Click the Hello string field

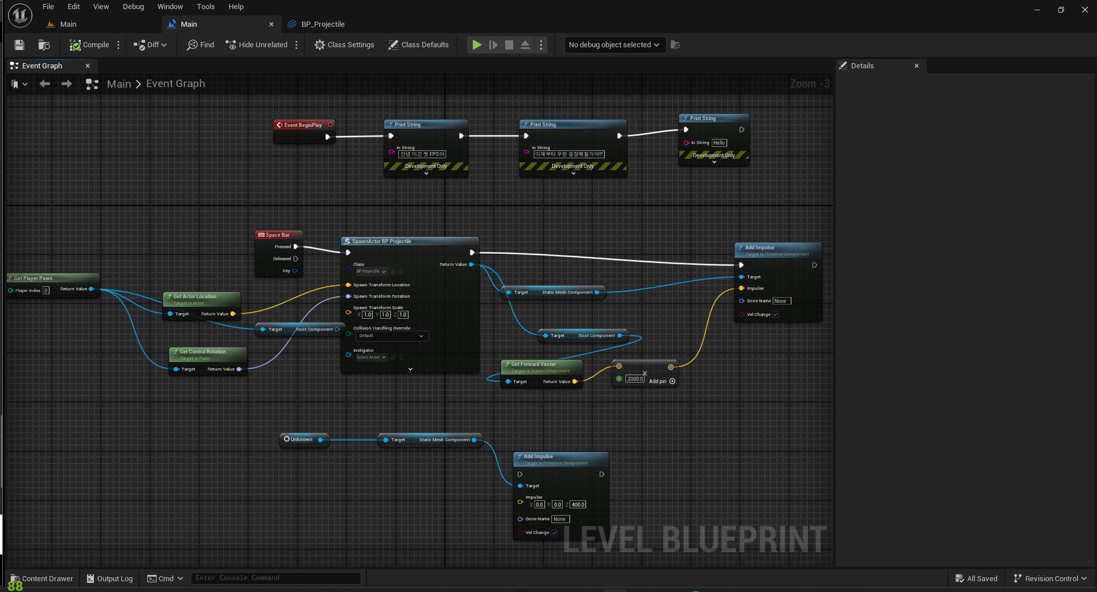click(719, 143)
